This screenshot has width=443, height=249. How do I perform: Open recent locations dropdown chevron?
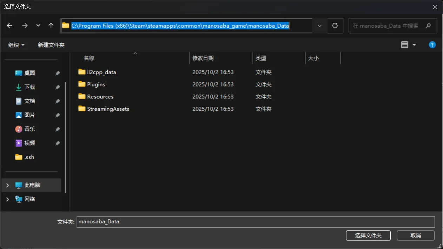tap(38, 26)
